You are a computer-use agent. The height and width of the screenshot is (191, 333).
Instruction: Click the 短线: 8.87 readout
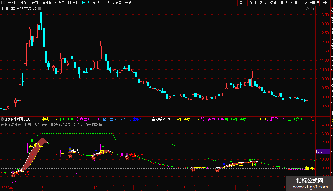click(x=32, y=119)
